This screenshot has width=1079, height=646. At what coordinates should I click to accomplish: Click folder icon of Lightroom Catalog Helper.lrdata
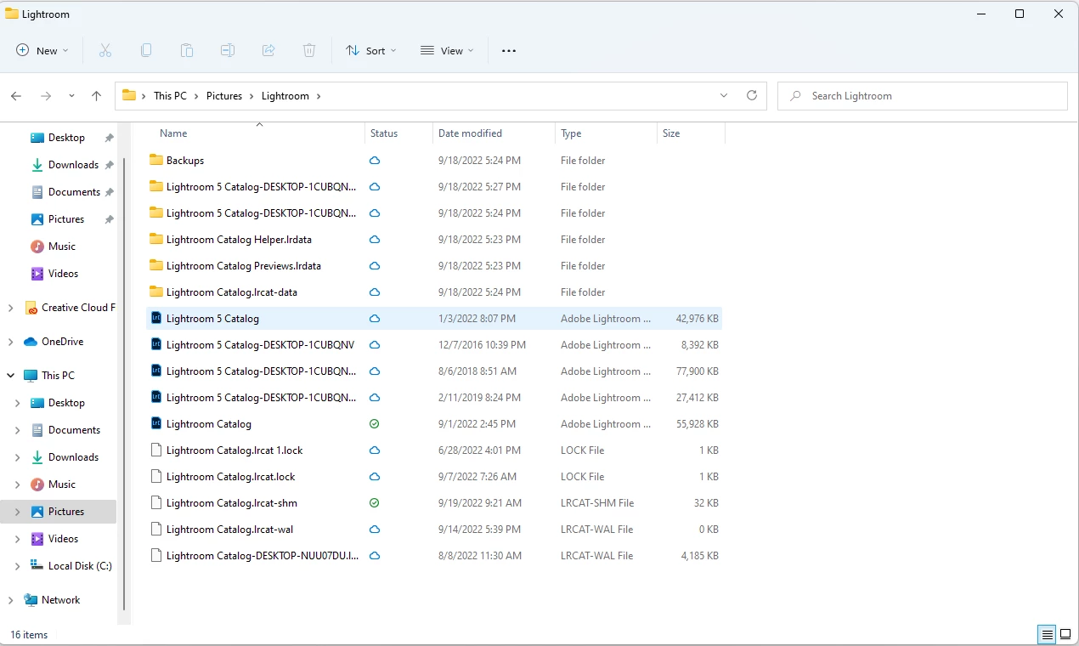click(156, 240)
